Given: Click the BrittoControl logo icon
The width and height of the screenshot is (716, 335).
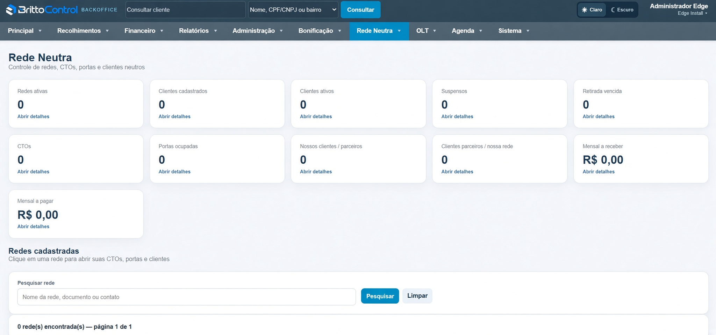Looking at the screenshot, I should click(11, 10).
